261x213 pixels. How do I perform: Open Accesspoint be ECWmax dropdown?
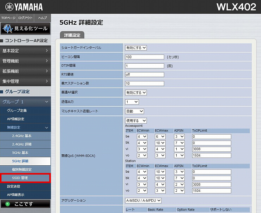coord(160,137)
